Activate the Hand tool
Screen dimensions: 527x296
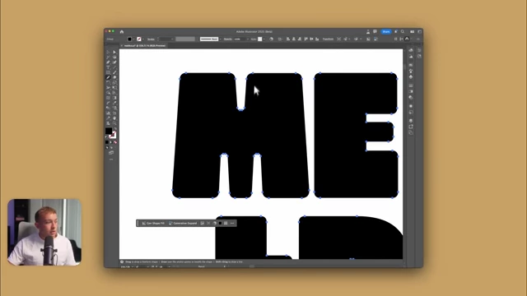[x=114, y=118]
